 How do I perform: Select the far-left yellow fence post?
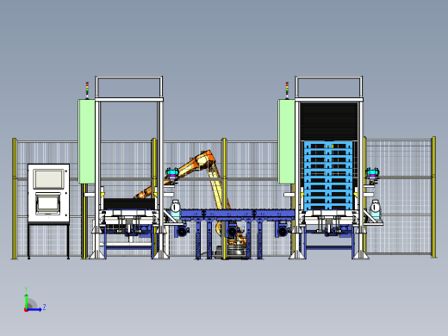(x=15, y=198)
